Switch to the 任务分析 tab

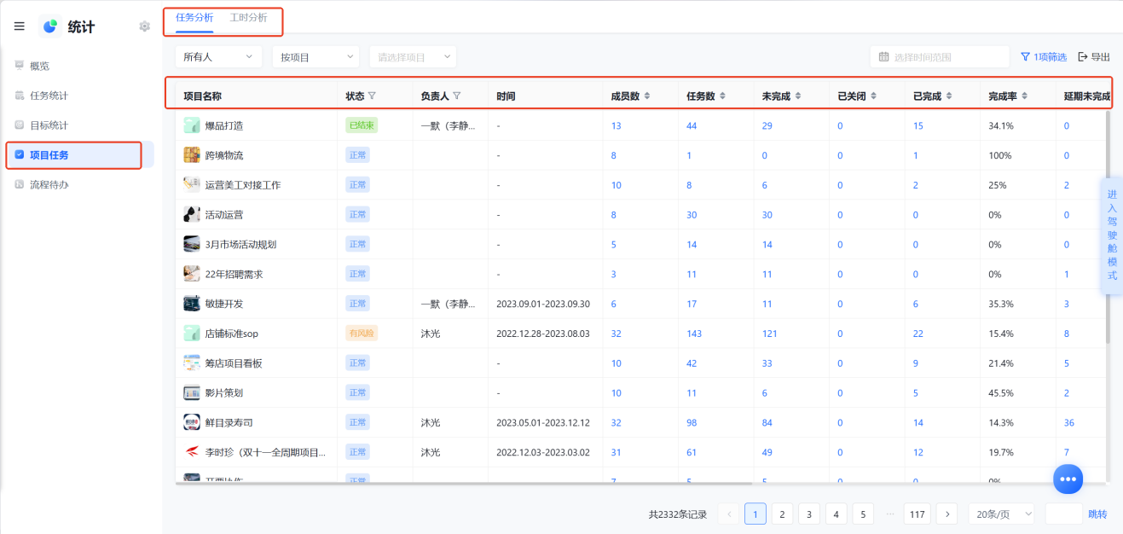(194, 17)
